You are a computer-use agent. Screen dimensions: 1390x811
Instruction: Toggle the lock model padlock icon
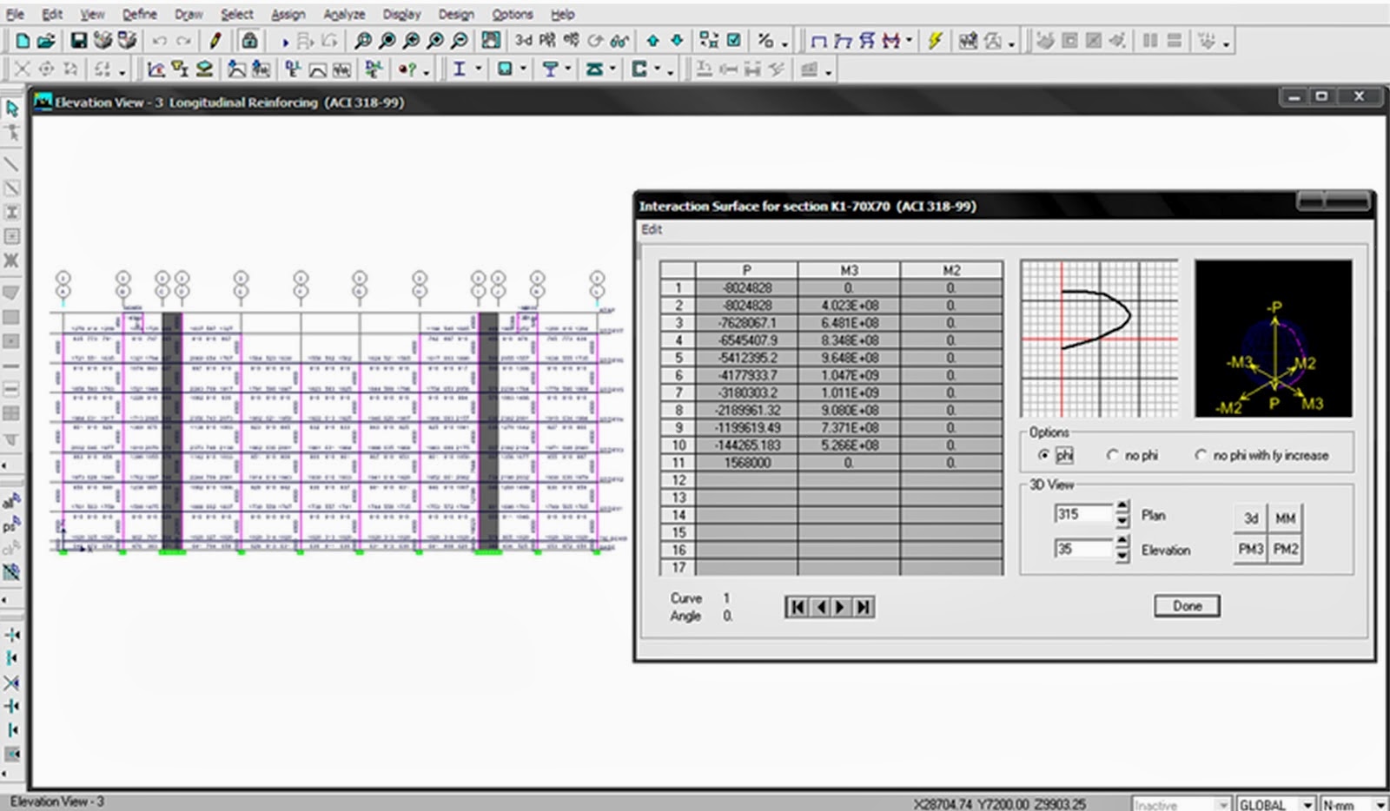(x=249, y=41)
